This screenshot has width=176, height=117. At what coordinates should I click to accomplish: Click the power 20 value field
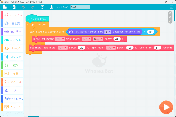click(x=117, y=39)
